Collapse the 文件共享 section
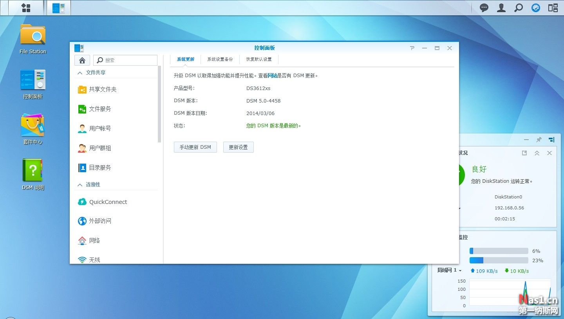This screenshot has width=564, height=319. [80, 73]
